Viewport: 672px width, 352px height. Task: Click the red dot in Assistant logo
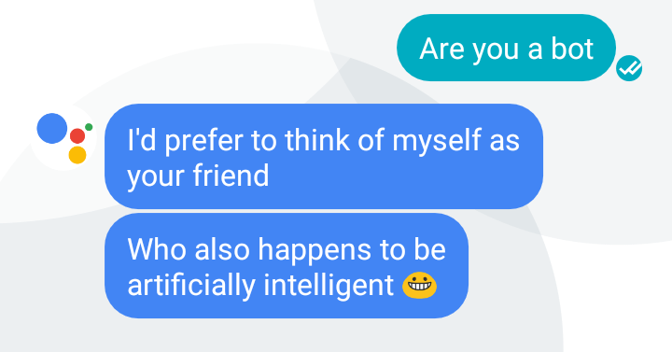pos(77,136)
